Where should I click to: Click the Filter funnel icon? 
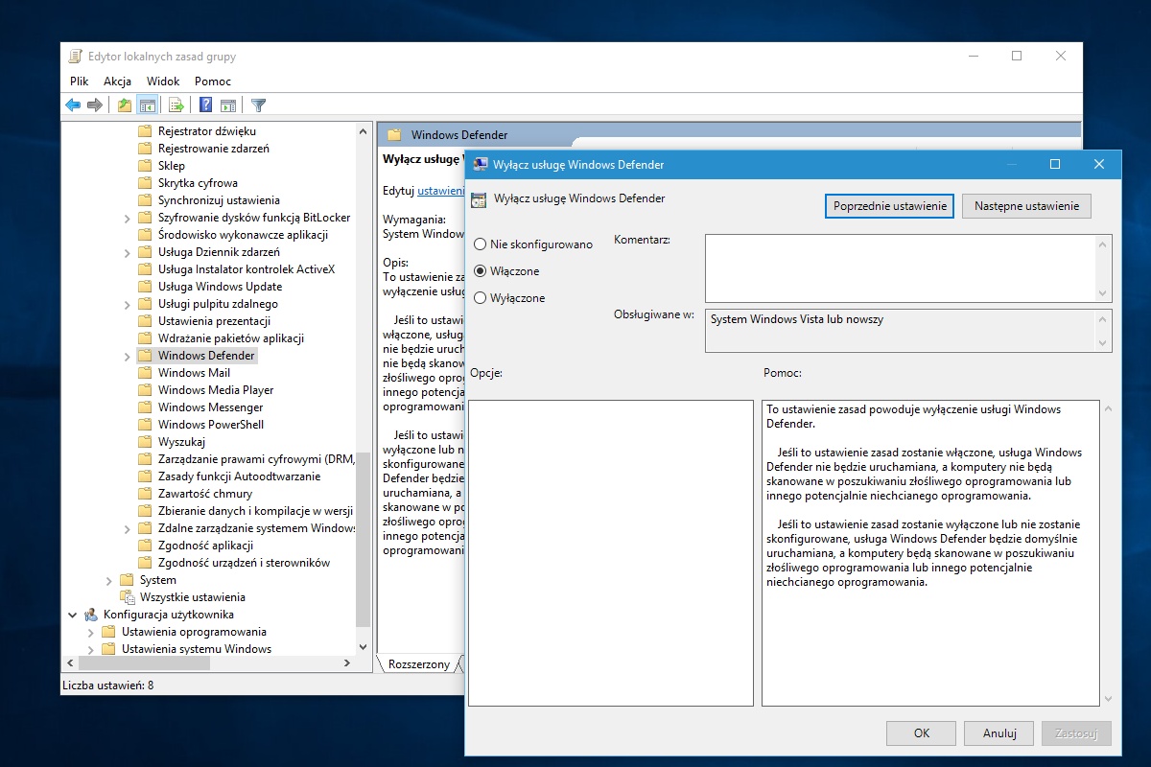pos(258,105)
